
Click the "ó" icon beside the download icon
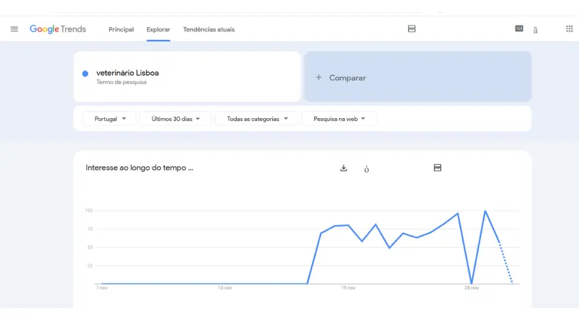pos(367,169)
